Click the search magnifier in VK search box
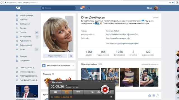 point(43,8)
